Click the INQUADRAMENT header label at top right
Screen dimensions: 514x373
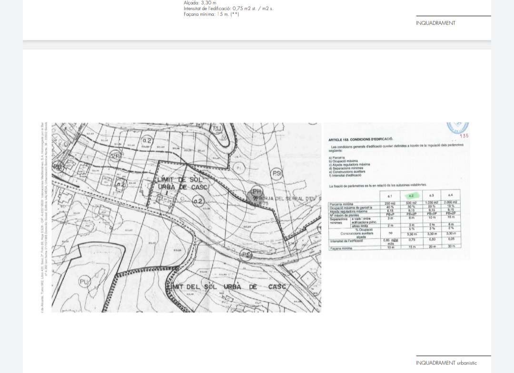click(435, 23)
